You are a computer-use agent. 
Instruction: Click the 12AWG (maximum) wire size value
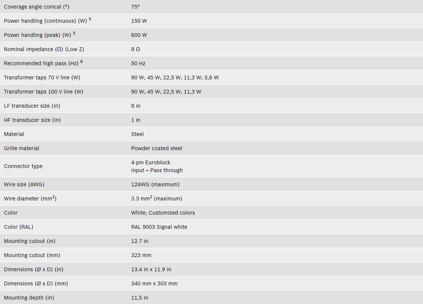[155, 184]
